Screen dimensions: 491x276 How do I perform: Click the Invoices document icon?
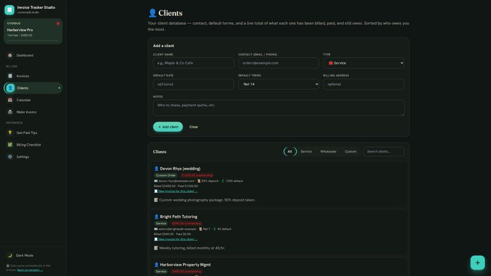[x=10, y=76]
